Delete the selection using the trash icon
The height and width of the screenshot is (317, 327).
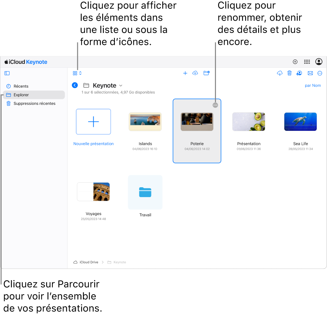click(x=289, y=73)
